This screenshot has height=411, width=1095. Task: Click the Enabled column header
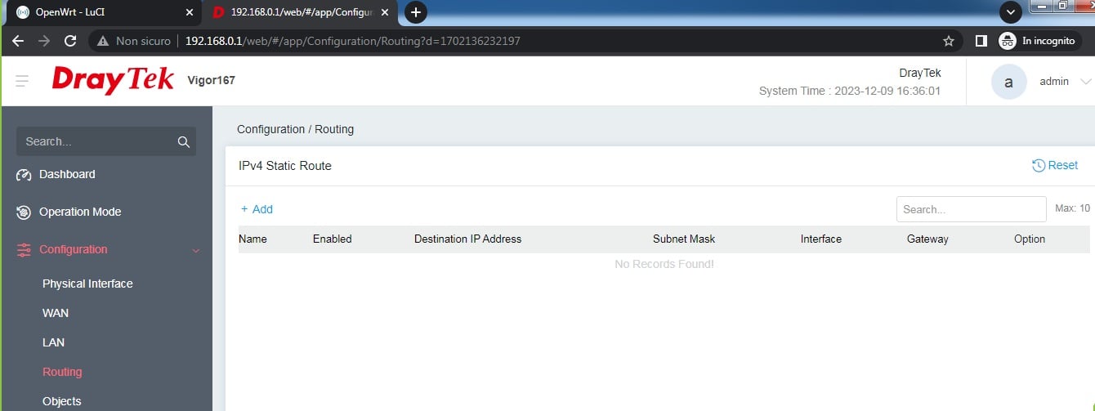point(332,239)
